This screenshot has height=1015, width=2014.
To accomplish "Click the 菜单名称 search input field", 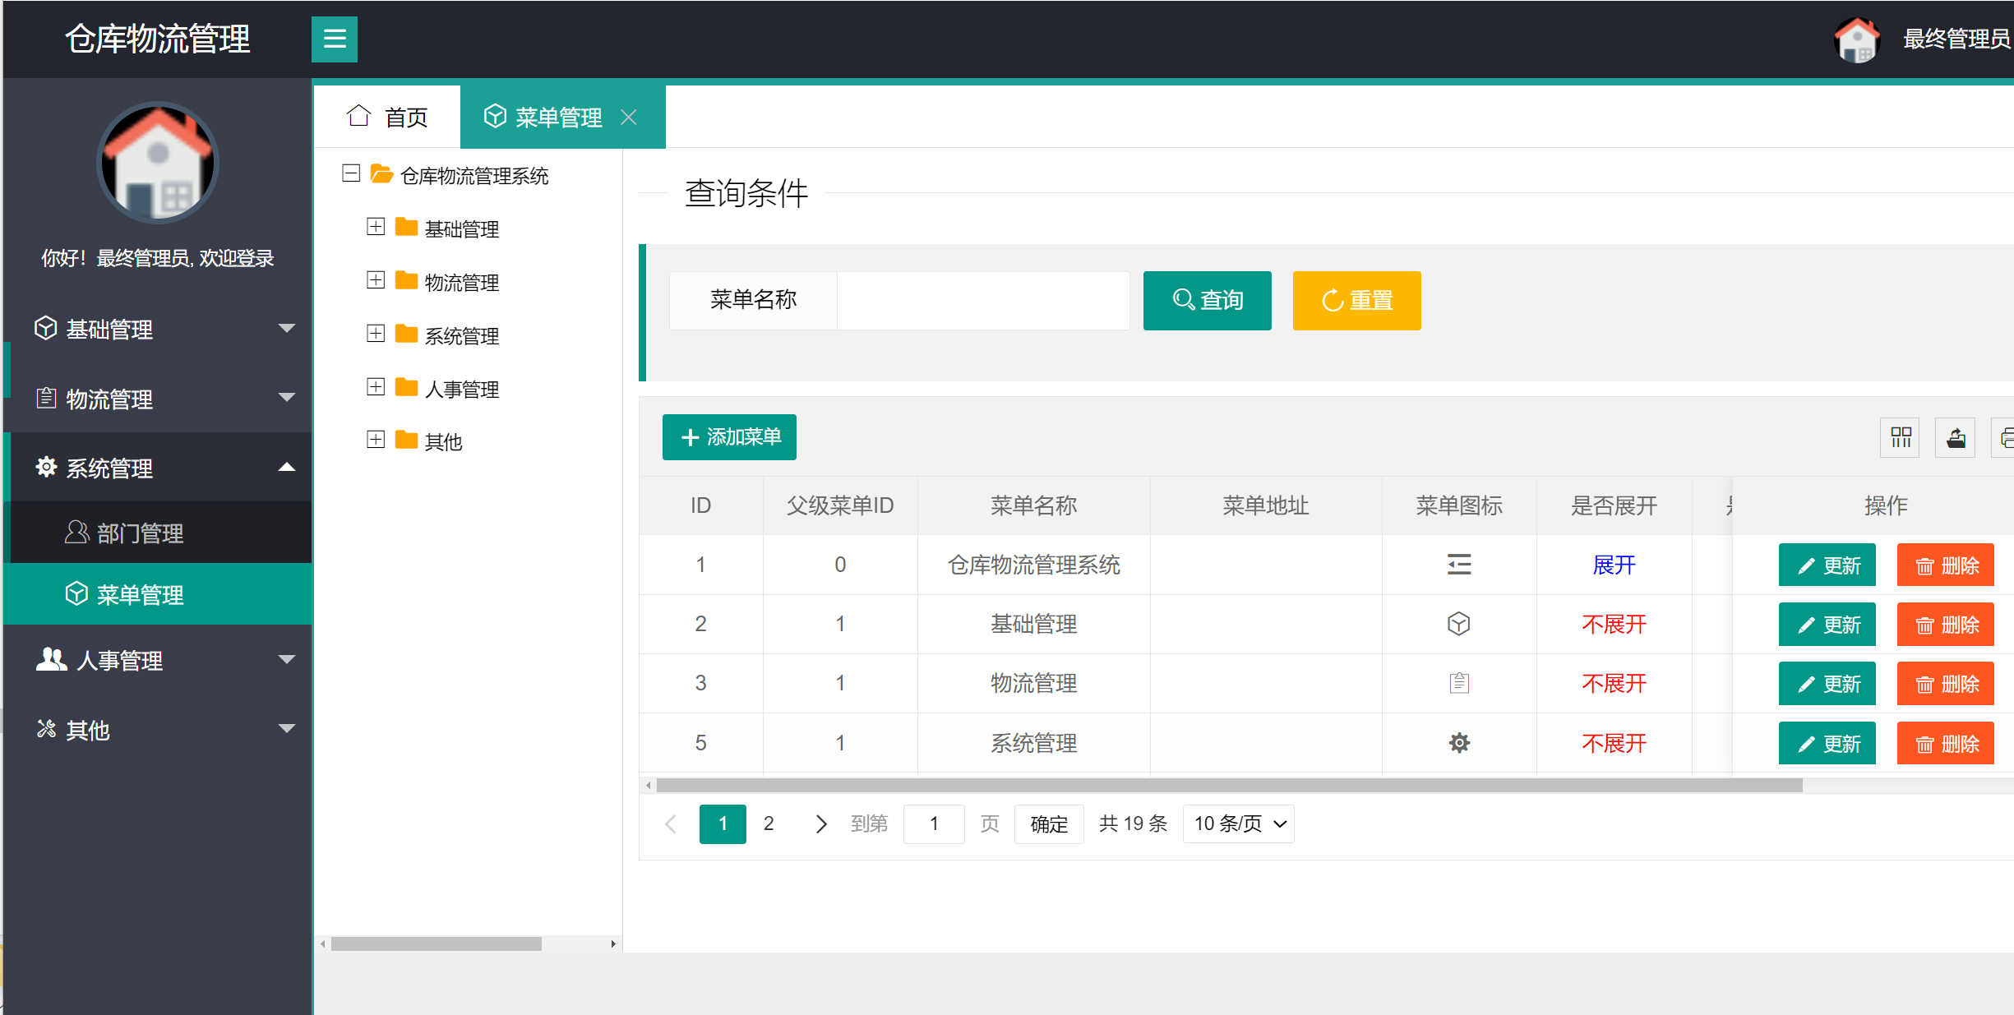I will [x=983, y=301].
